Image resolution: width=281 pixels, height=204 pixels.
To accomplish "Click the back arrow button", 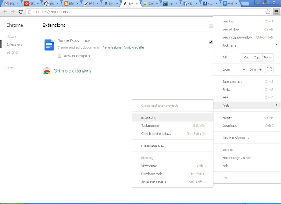I will pyautogui.click(x=5, y=12).
